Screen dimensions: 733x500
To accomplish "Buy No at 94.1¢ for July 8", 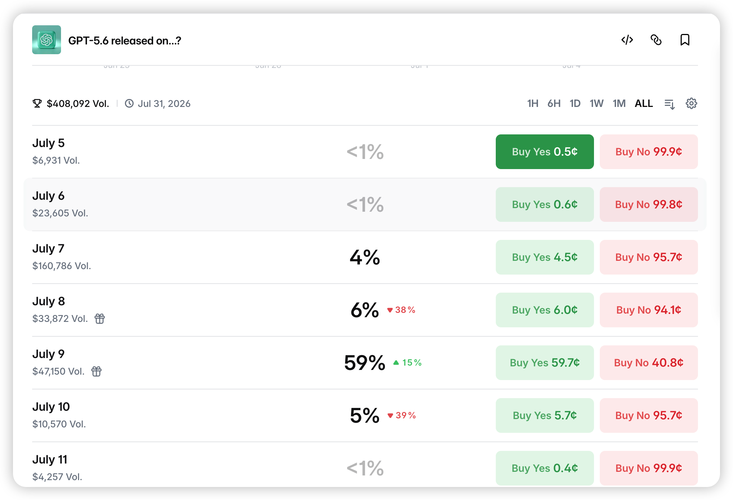I will [649, 310].
